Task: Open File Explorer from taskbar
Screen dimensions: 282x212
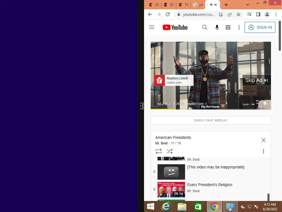Action: (x=182, y=206)
